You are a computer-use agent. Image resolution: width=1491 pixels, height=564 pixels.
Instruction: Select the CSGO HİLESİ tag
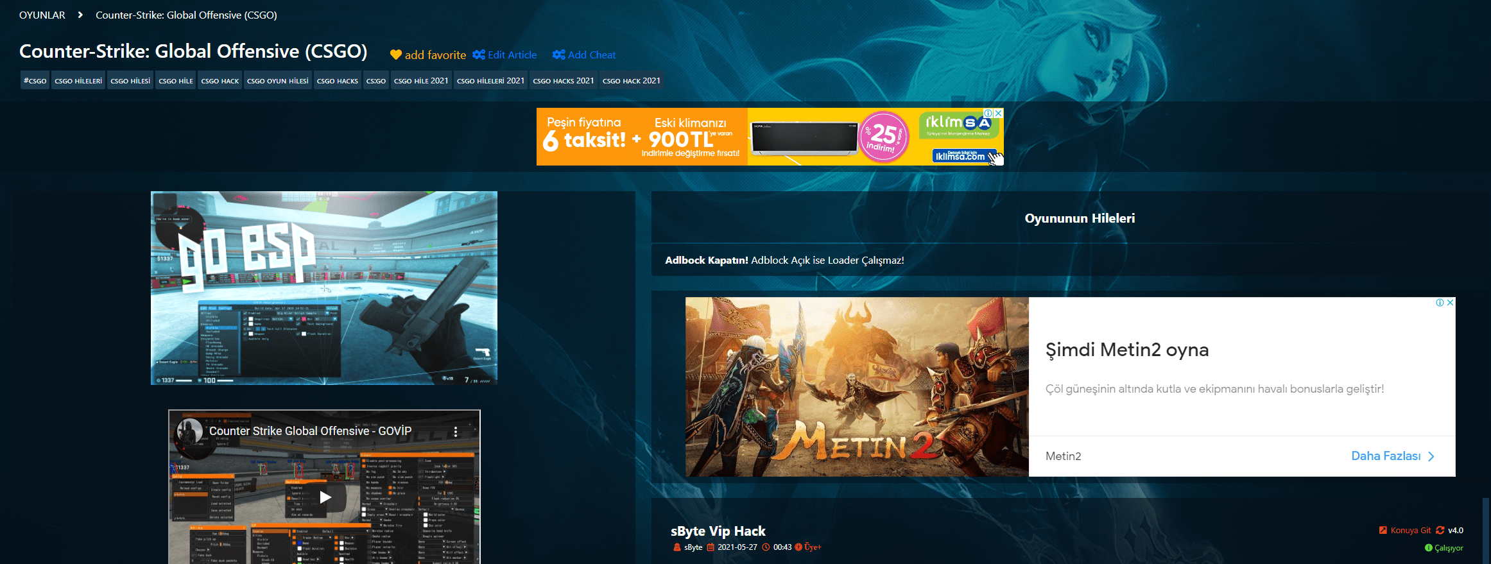click(x=130, y=81)
